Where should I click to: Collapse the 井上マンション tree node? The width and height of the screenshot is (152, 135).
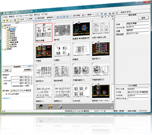3,28
